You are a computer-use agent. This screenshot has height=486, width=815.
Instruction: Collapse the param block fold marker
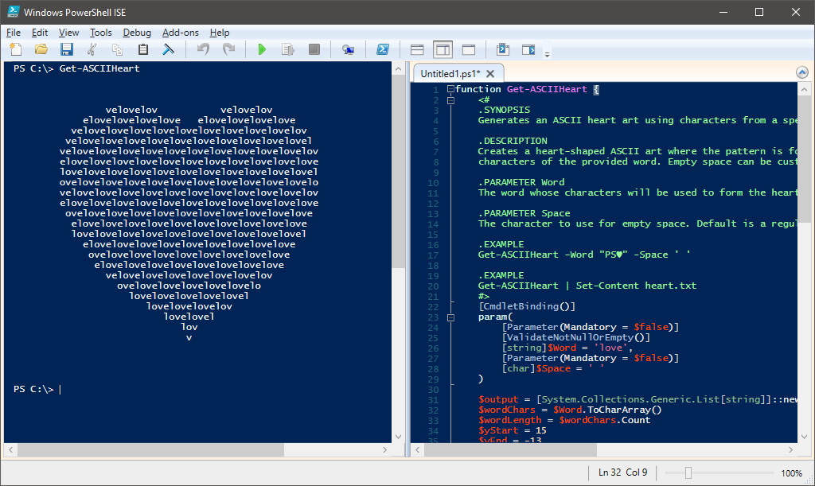click(450, 317)
